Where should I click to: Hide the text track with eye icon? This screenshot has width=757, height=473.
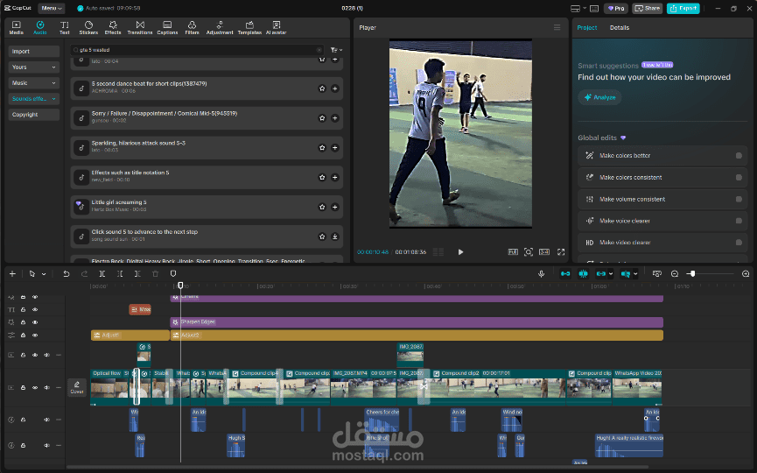click(35, 310)
